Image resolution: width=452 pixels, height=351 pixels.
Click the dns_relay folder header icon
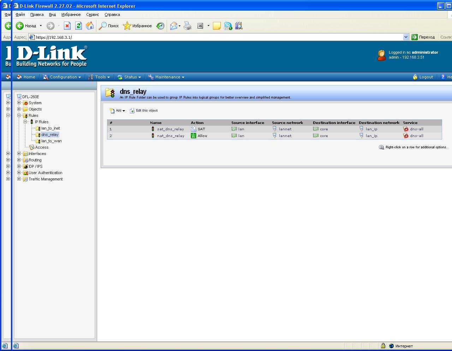110,93
